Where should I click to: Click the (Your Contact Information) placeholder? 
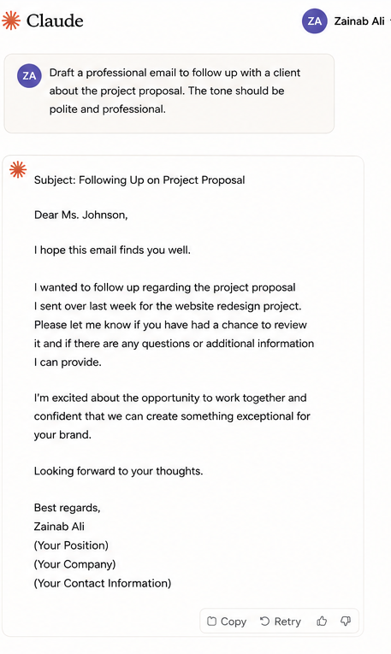pyautogui.click(x=102, y=583)
